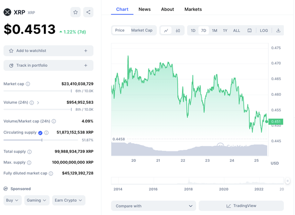295x215 pixels.
Task: Click Track in portfolio
Action: point(48,66)
